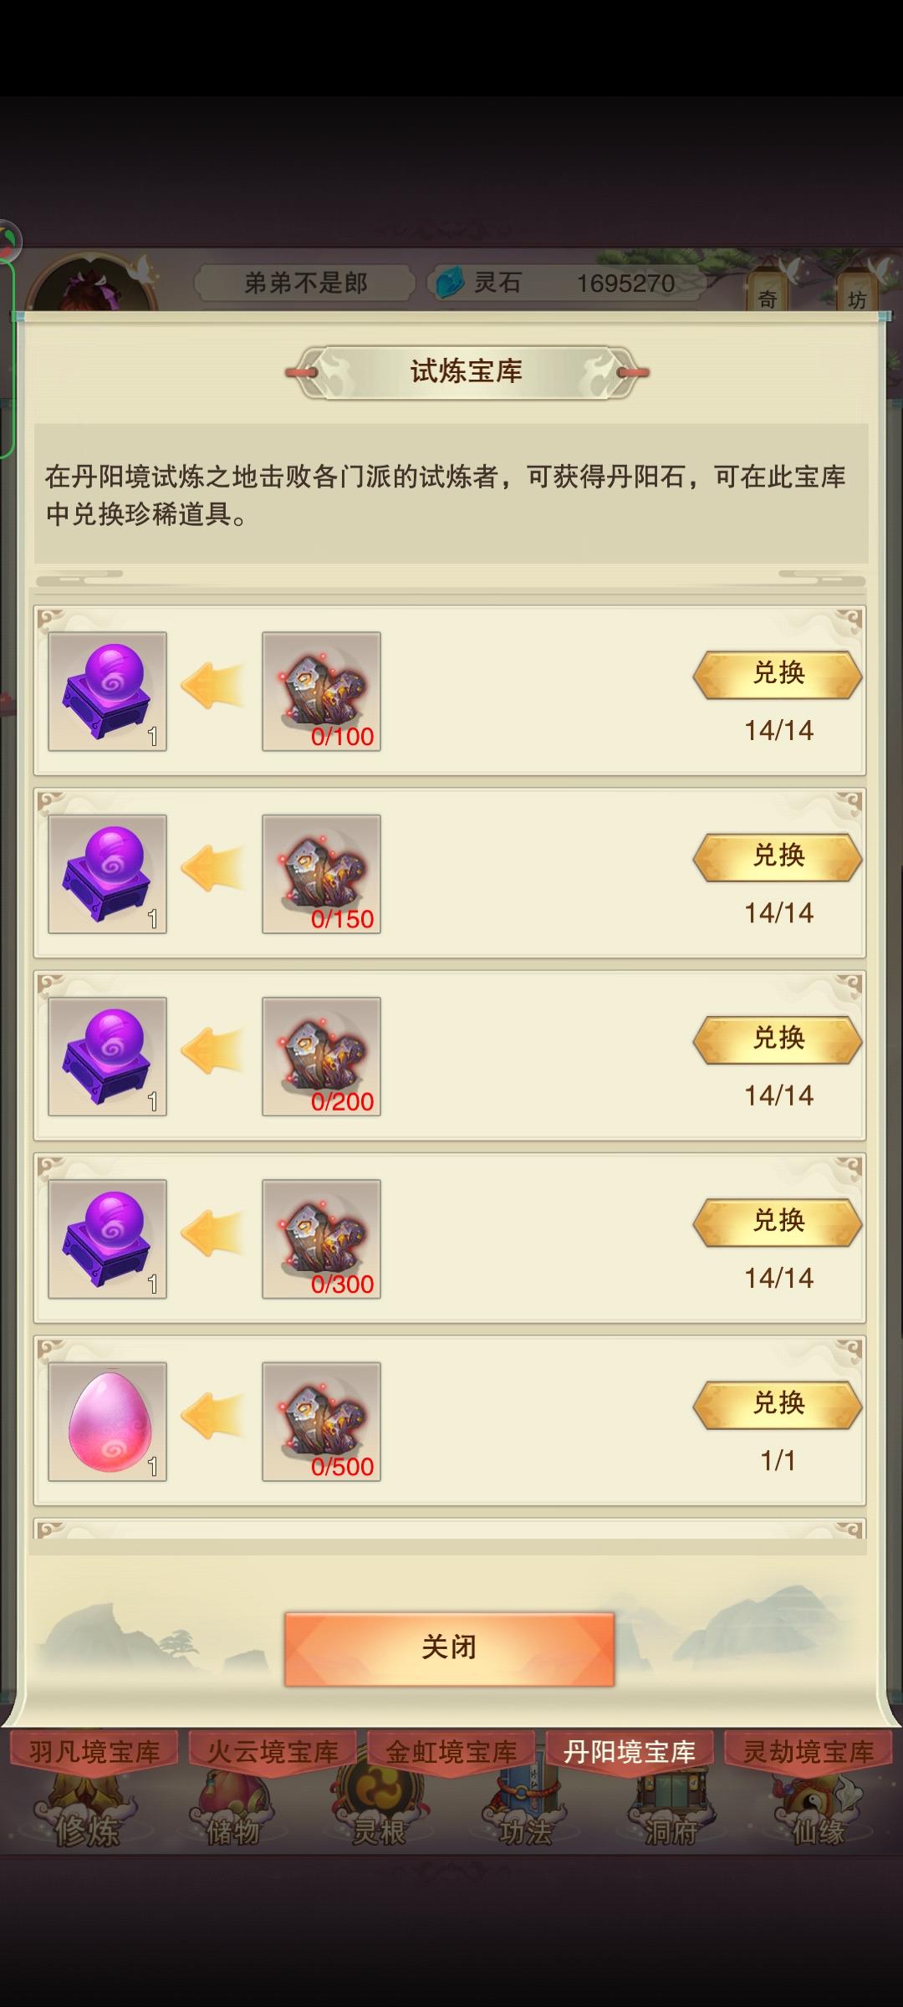Click 兑换 for the 0/100 stone exchange
903x2007 pixels.
point(778,674)
